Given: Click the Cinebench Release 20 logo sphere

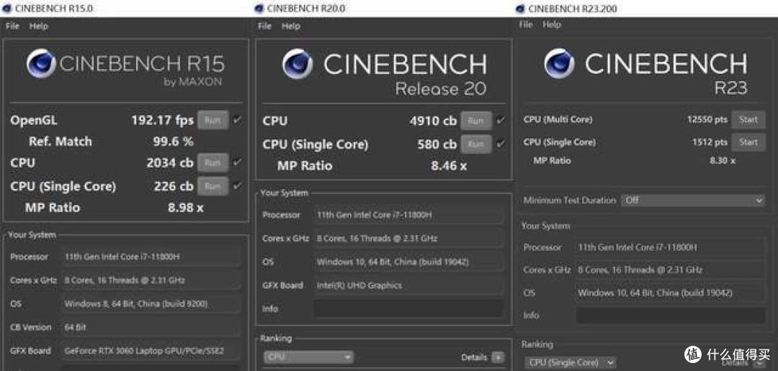Looking at the screenshot, I should [298, 64].
